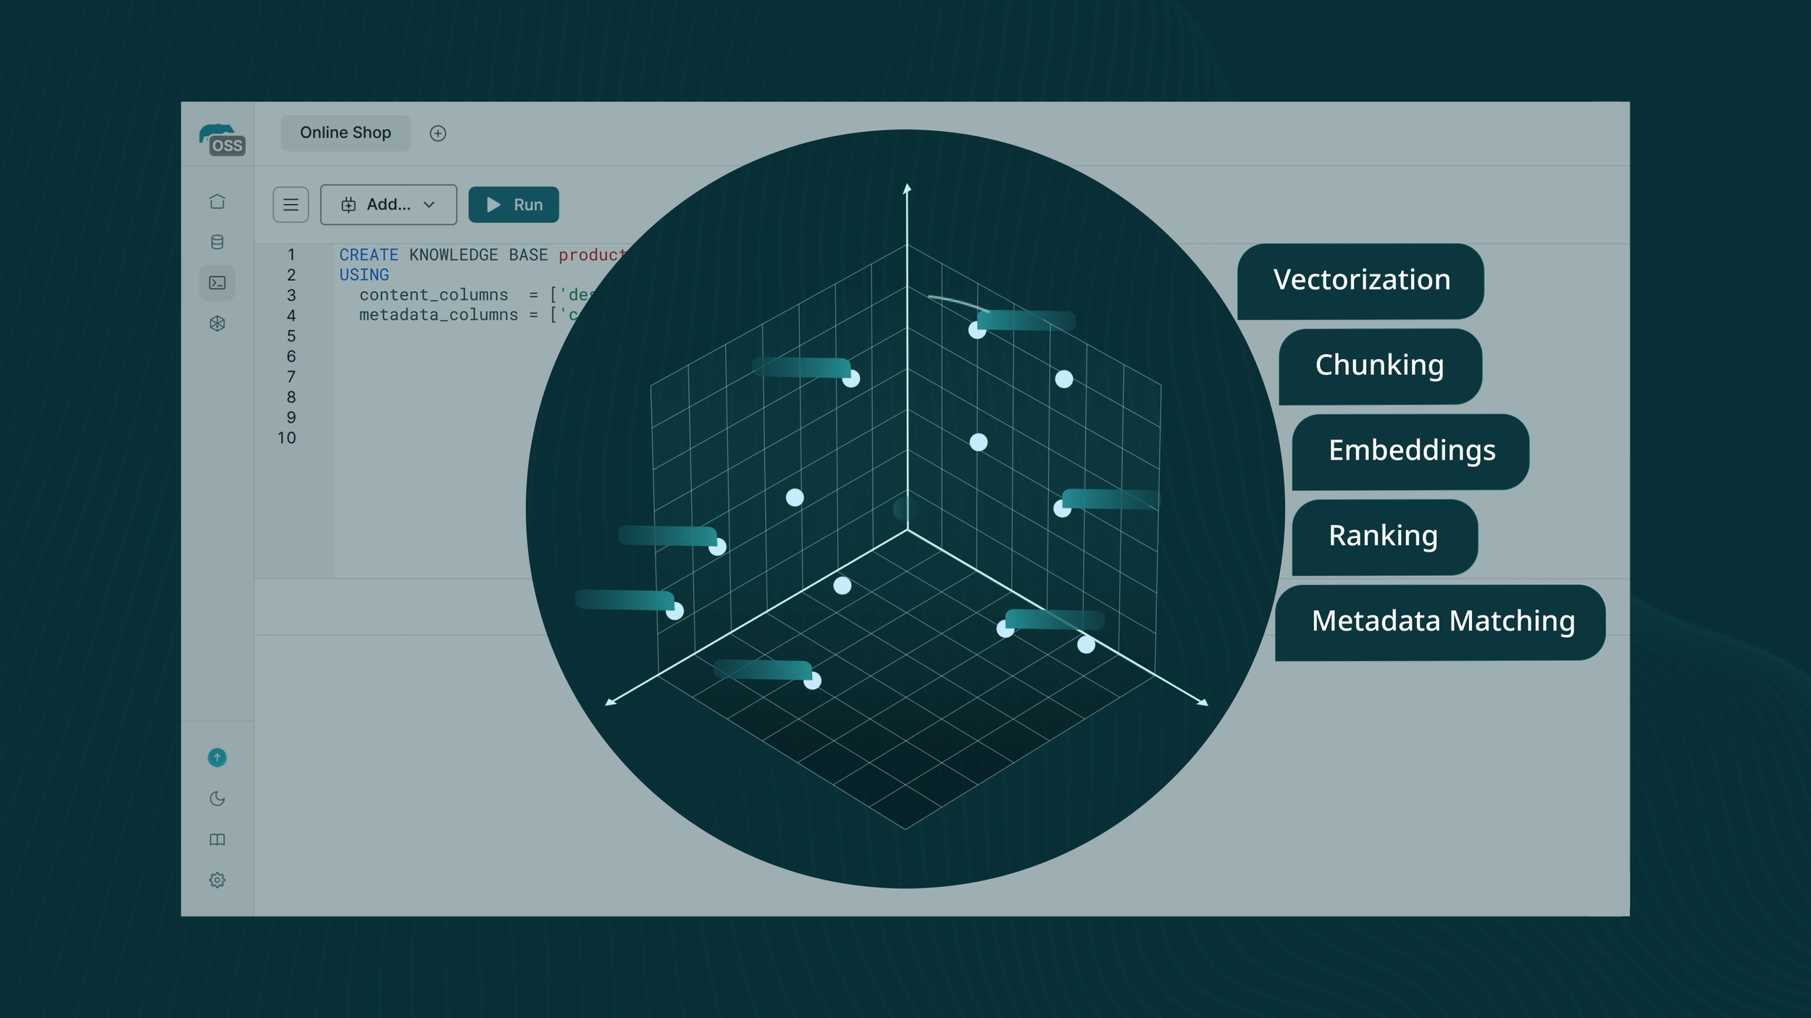Click the teal upgrade arrow icon

coord(217,757)
